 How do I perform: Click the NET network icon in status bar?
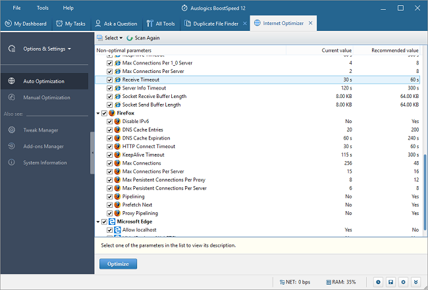tap(282, 282)
